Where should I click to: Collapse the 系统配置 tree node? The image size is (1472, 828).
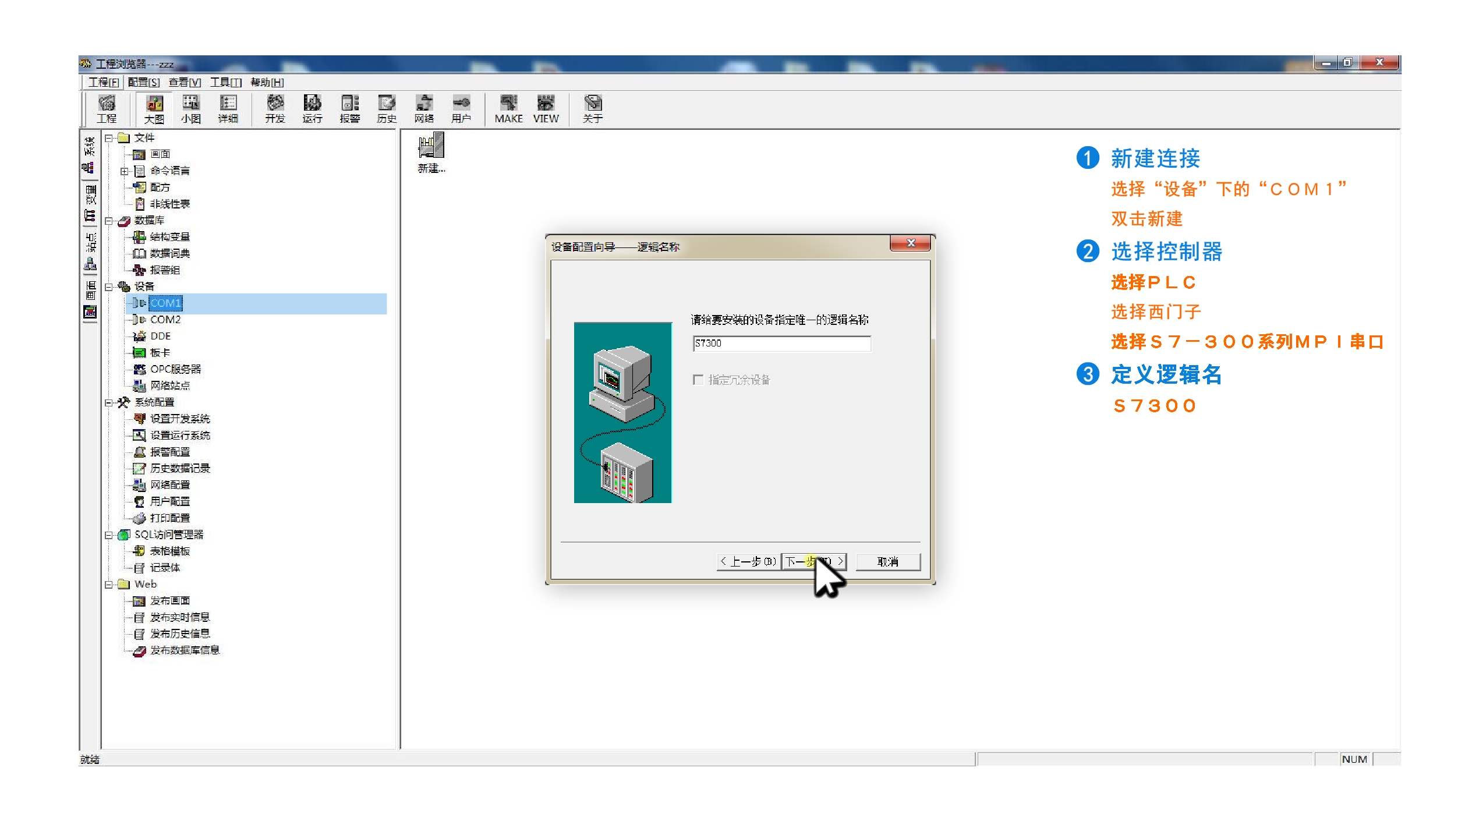109,402
